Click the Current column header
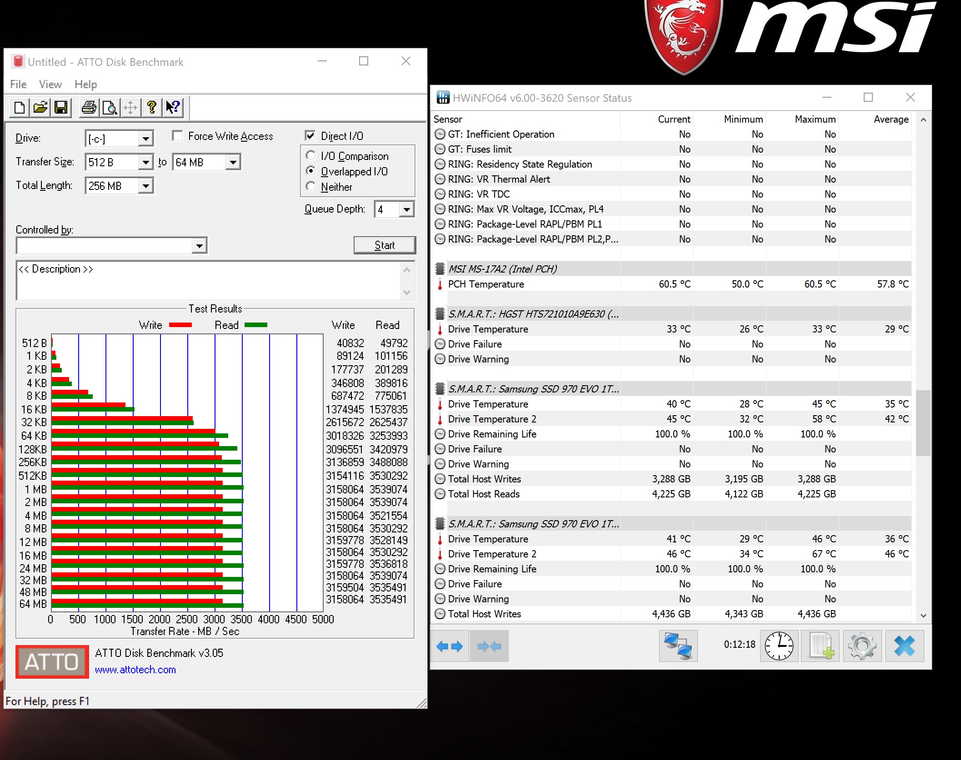 (x=657, y=119)
